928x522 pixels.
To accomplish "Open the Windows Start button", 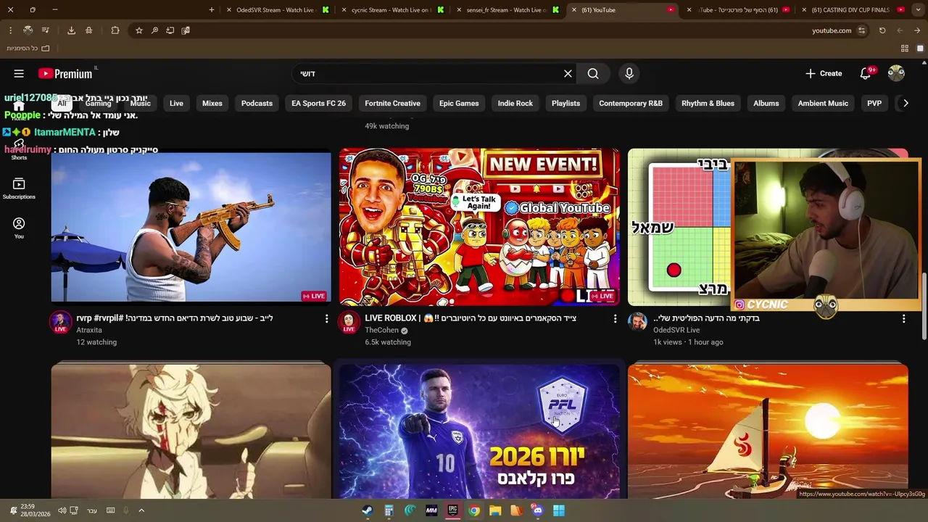I will [559, 510].
